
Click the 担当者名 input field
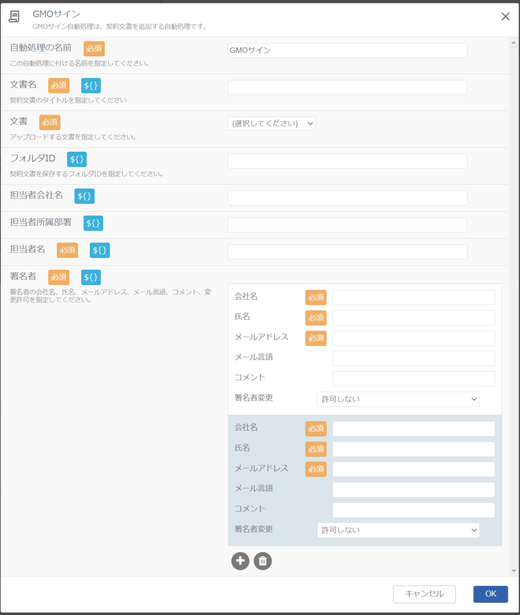tap(347, 252)
